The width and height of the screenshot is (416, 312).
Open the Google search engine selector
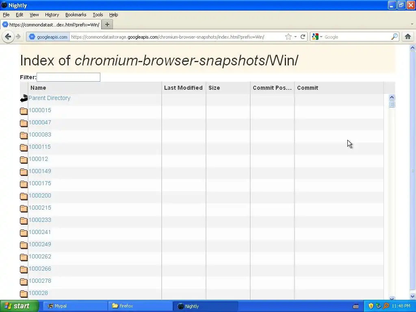(x=317, y=37)
